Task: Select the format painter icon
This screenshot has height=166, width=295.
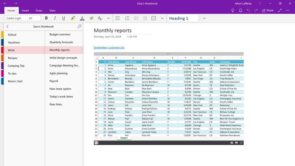Action: tap(91, 18)
